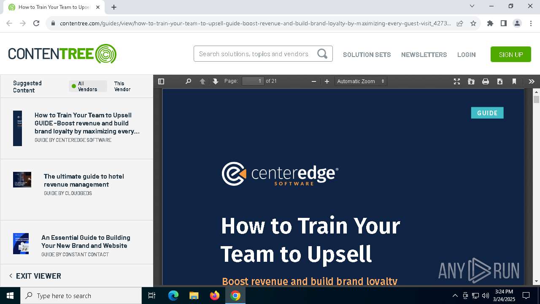Share this page from address bar
The height and width of the screenshot is (304, 540).
coord(460,23)
